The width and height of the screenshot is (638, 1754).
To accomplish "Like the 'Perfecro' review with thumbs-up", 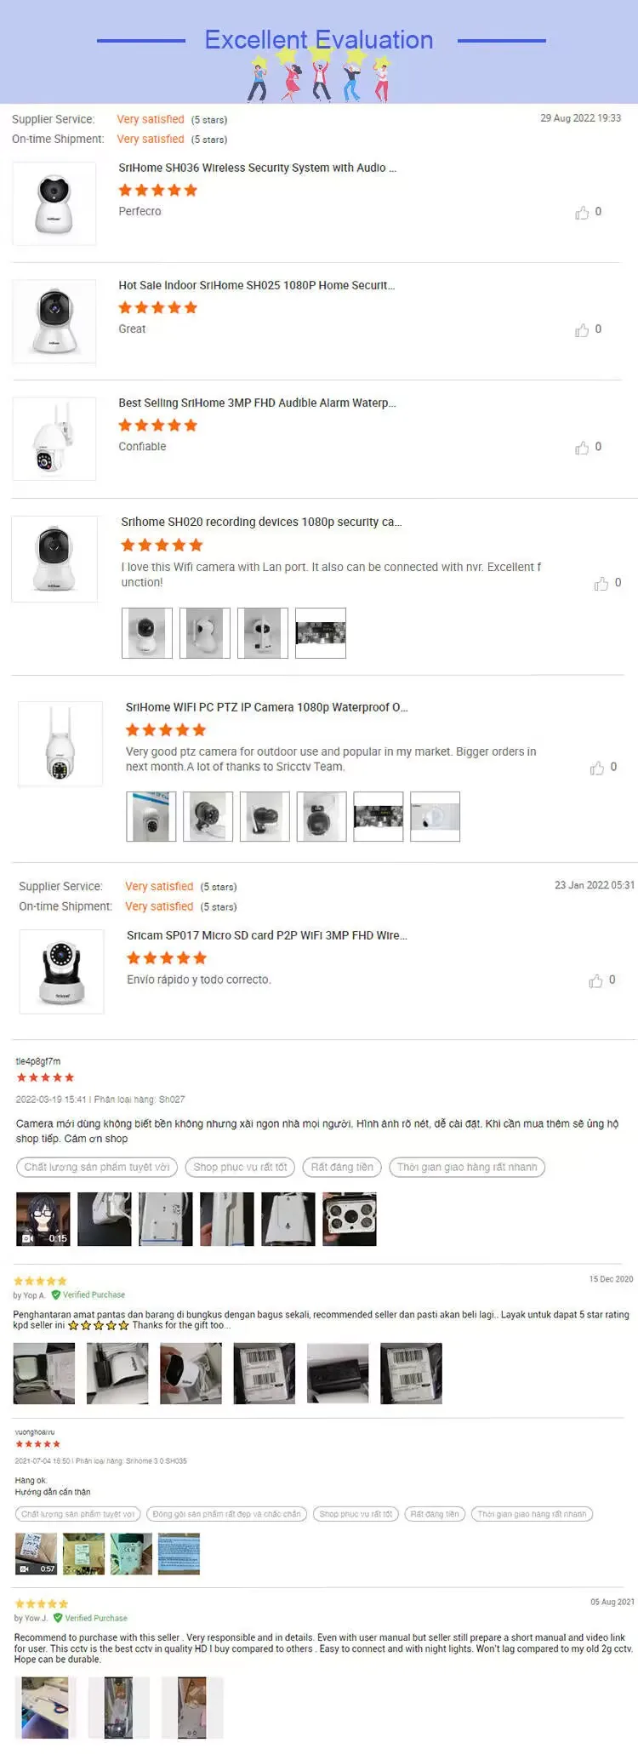I will (x=582, y=213).
